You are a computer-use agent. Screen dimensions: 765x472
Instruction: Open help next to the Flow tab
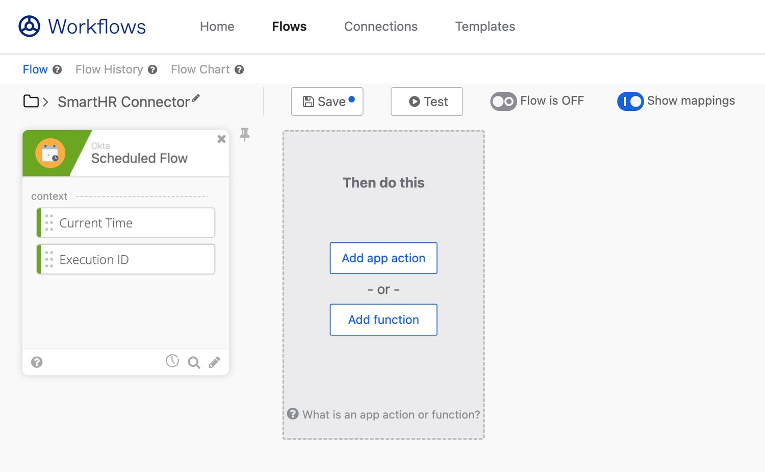point(58,69)
